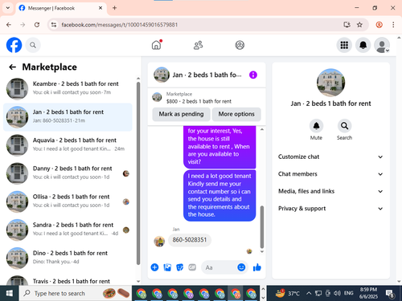
Task: Click the message input field Aa
Action: point(219,267)
